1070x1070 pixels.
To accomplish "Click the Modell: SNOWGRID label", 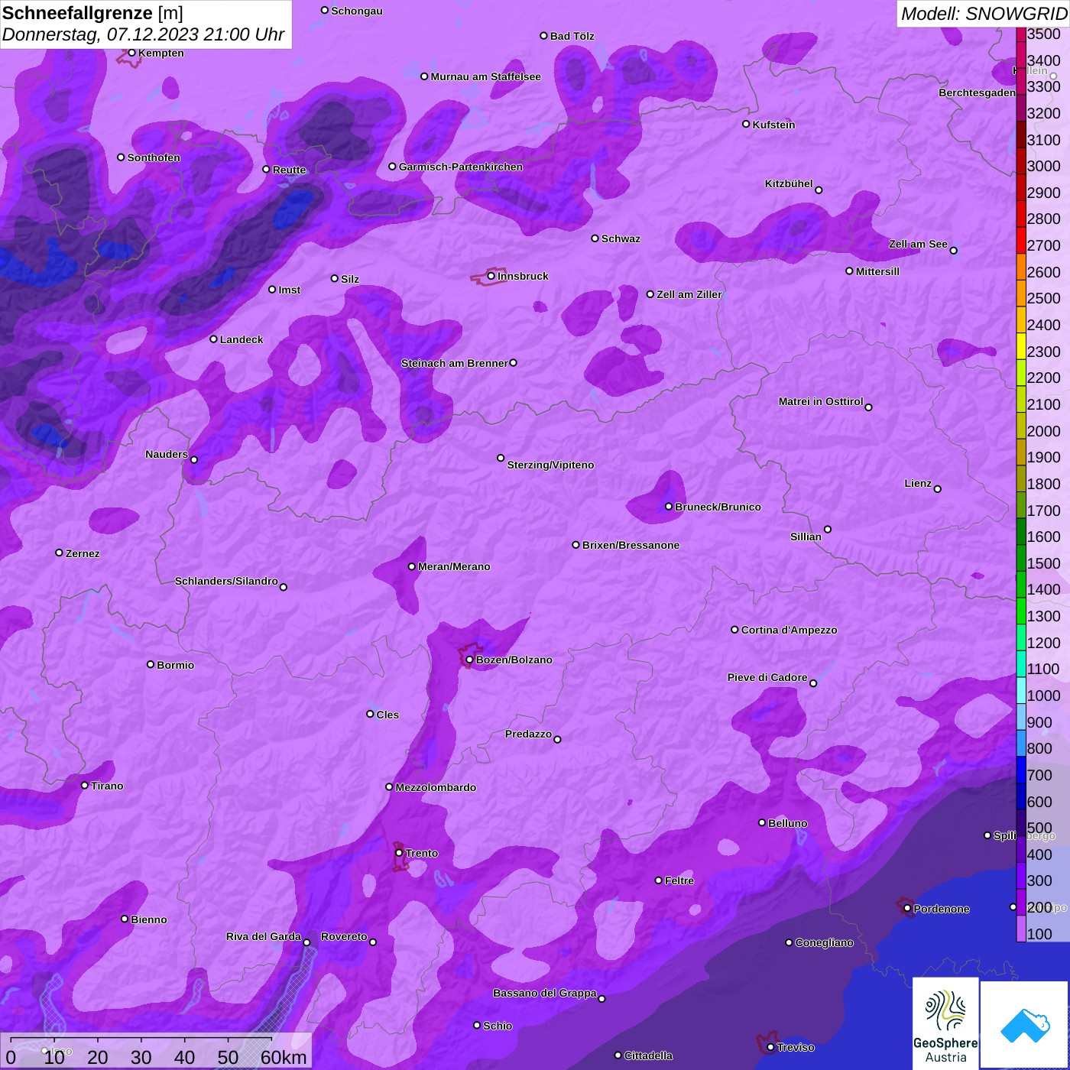I will point(984,13).
